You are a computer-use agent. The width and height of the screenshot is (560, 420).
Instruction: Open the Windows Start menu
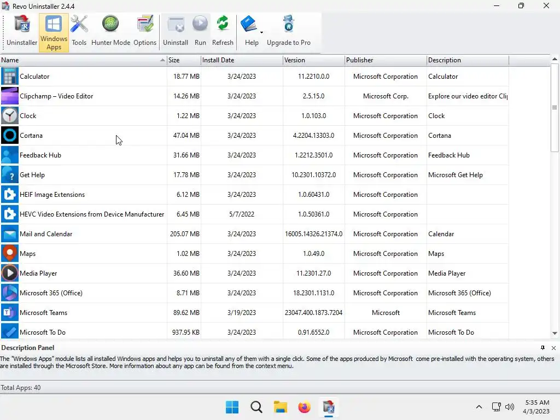232,407
